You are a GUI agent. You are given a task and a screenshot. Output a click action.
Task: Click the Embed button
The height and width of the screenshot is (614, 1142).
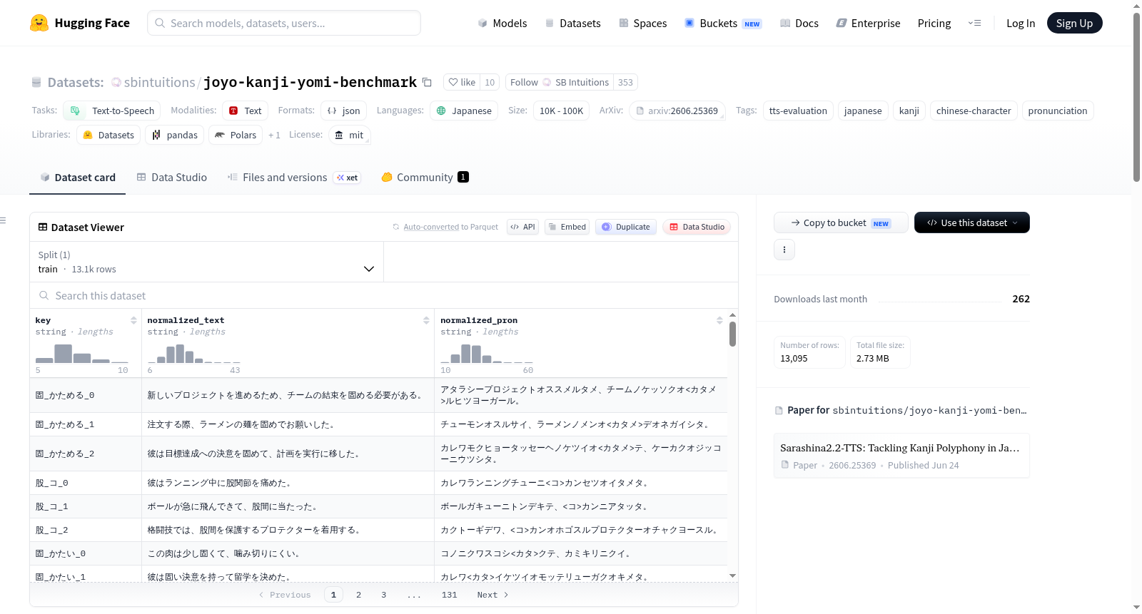click(x=567, y=227)
